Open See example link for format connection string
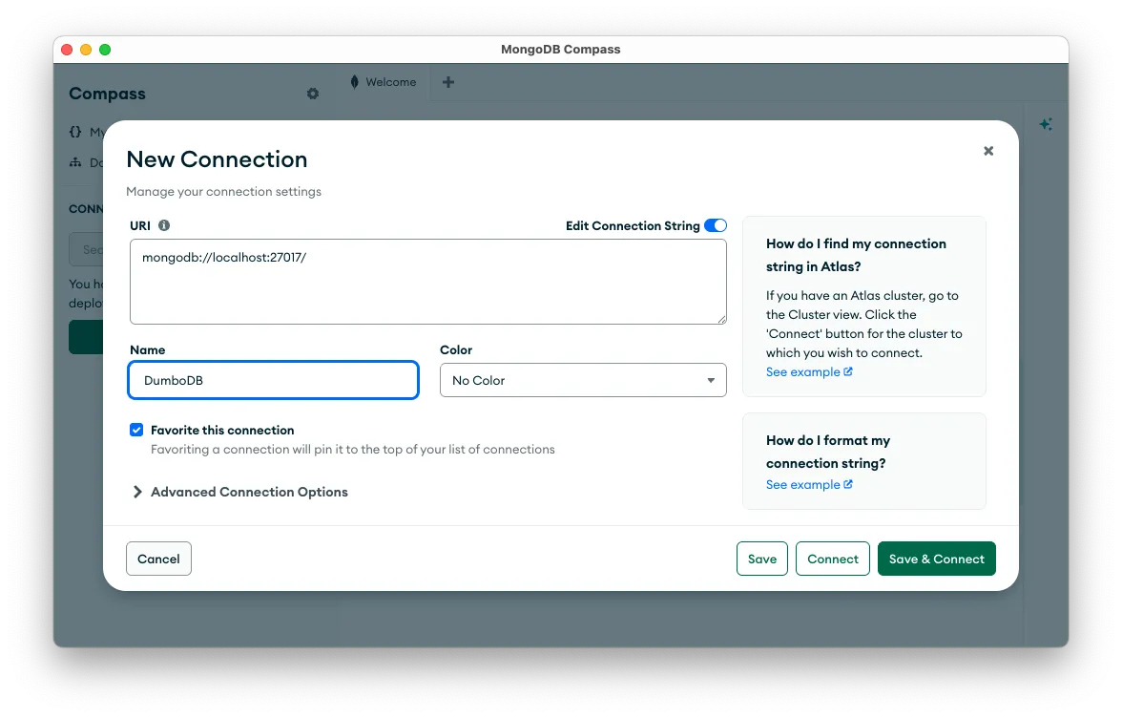1122x718 pixels. coord(809,485)
